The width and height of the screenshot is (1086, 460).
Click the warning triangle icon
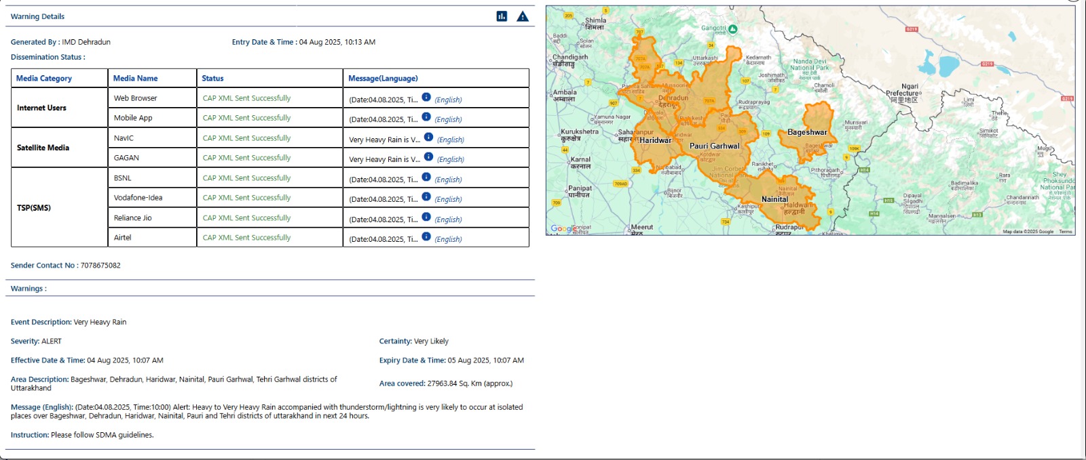click(x=523, y=16)
